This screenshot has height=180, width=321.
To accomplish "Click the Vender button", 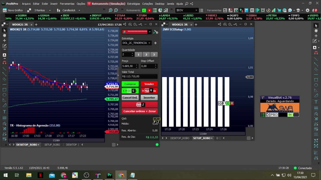I will (x=149, y=84).
